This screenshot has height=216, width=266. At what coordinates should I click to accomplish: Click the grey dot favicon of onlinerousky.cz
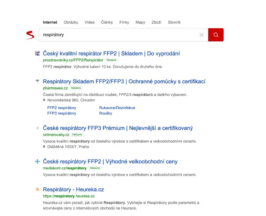pos(37,128)
